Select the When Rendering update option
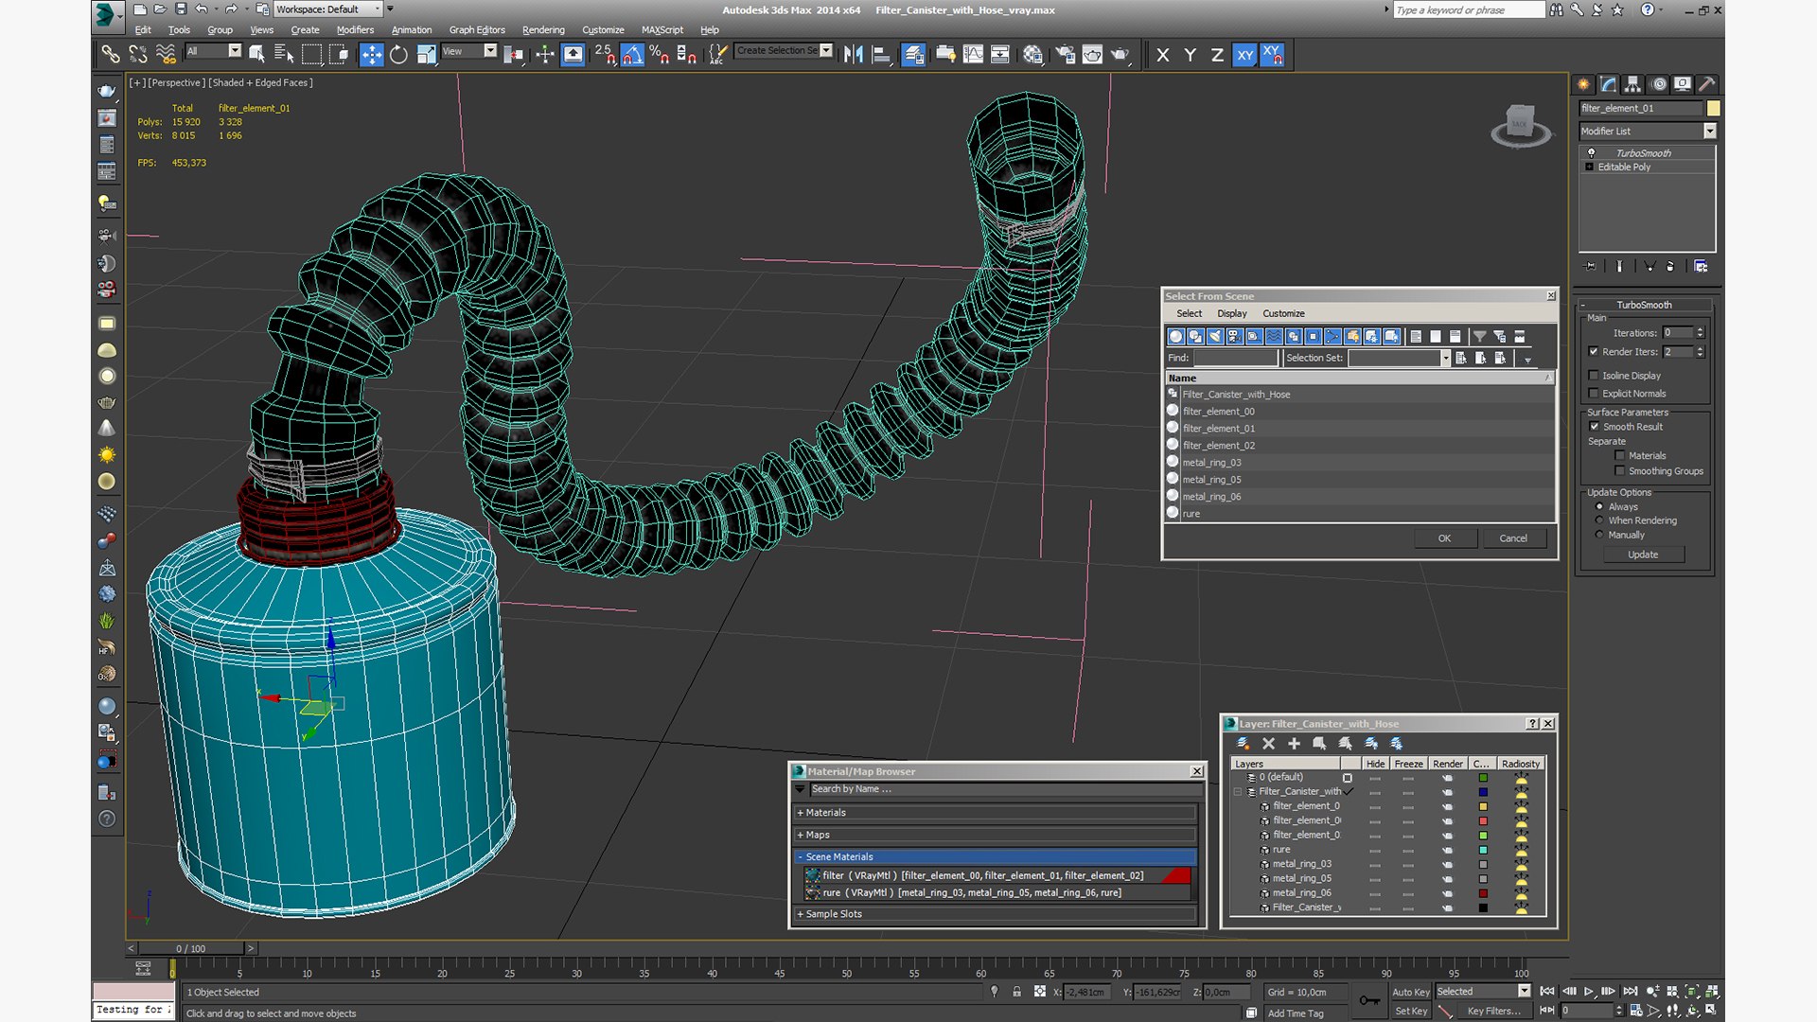Image resolution: width=1817 pixels, height=1022 pixels. [1599, 520]
